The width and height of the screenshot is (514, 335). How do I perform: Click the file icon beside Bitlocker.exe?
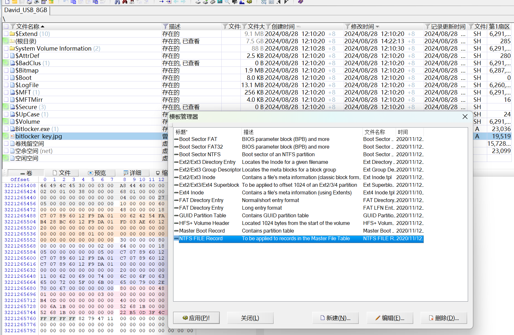[12, 129]
